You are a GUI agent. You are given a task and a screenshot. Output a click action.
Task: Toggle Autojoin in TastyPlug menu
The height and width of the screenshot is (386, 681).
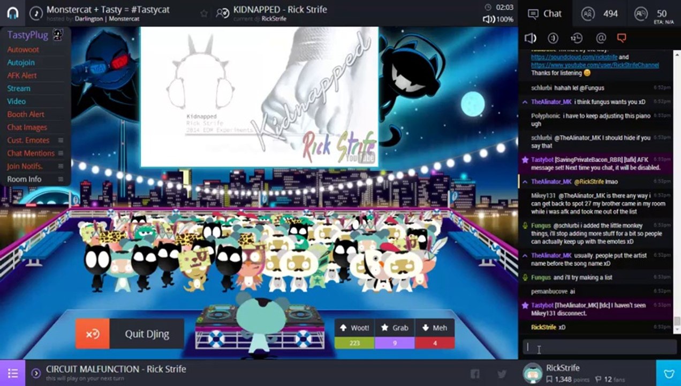click(x=21, y=62)
